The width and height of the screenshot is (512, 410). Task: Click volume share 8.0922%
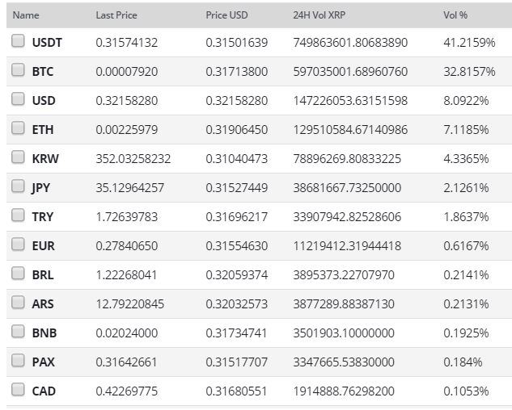coord(466,101)
